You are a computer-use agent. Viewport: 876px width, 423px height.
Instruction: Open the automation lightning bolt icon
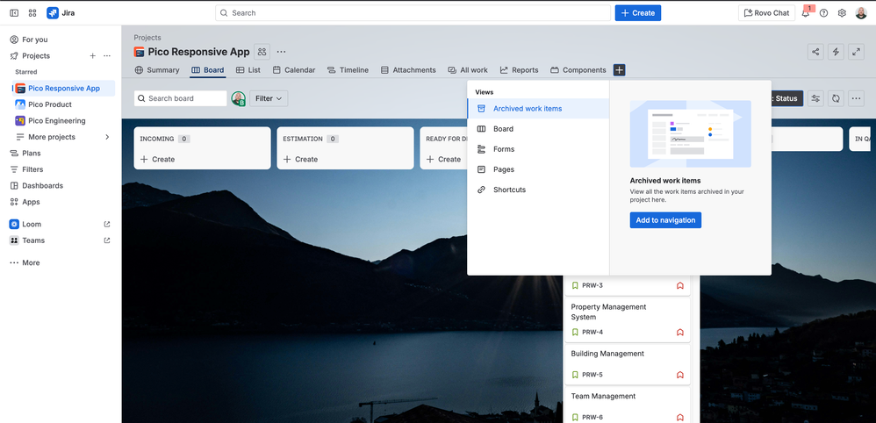click(x=837, y=52)
